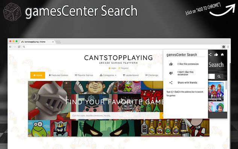Open the Princesses game thumbnail

pos(216,92)
